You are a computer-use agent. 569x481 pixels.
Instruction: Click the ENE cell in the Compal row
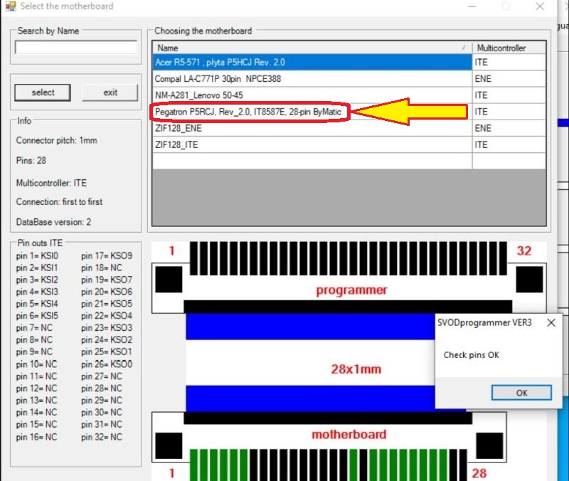coord(509,79)
